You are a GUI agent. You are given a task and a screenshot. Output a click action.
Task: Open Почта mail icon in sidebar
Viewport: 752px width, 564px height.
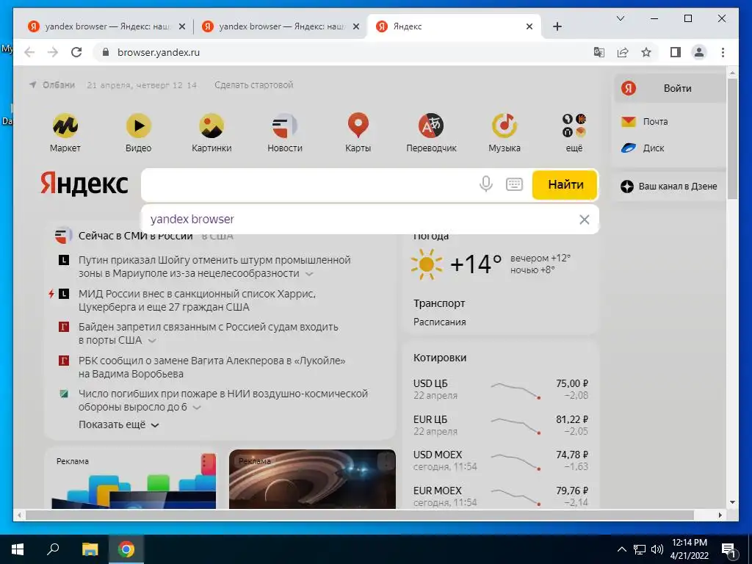coord(629,121)
